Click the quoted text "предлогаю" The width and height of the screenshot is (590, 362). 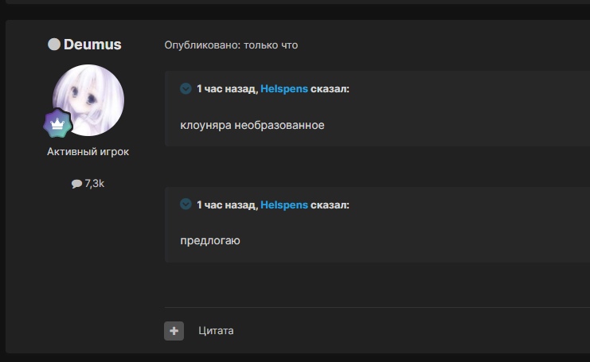(210, 240)
